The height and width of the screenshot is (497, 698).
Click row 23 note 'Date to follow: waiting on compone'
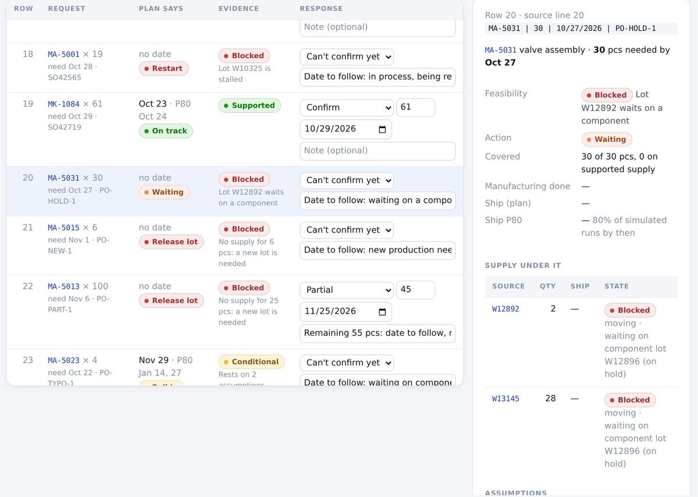point(378,381)
